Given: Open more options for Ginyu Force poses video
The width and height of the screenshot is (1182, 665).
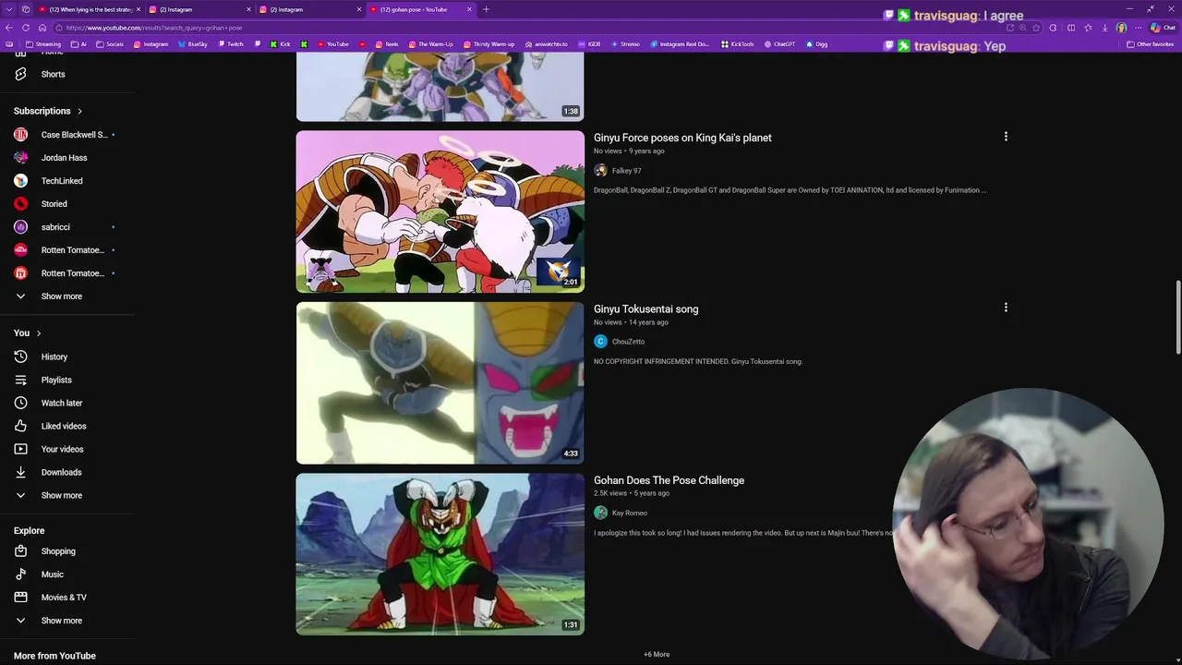Looking at the screenshot, I should click(x=1006, y=137).
